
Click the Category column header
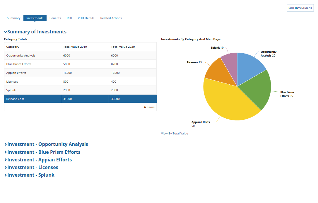(33, 47)
